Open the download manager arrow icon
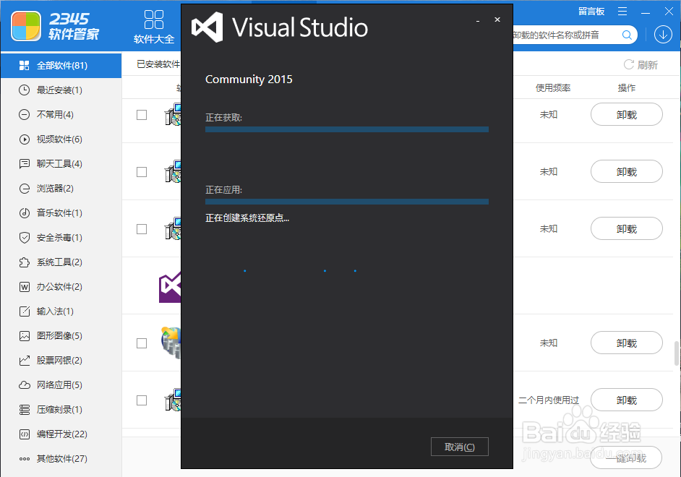 coord(663,35)
